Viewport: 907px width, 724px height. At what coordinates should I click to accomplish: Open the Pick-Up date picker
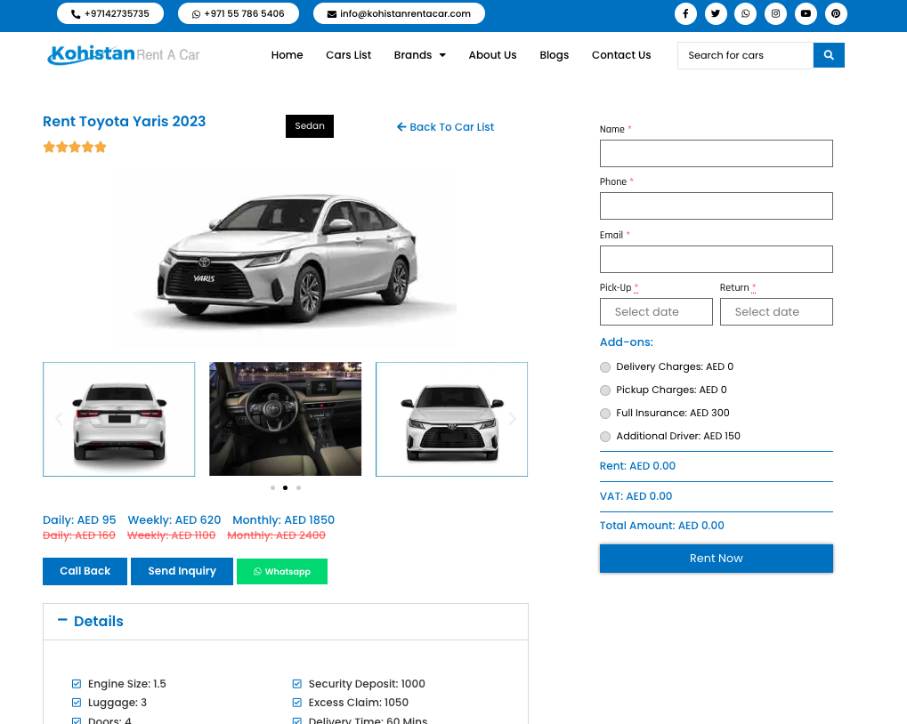656,312
